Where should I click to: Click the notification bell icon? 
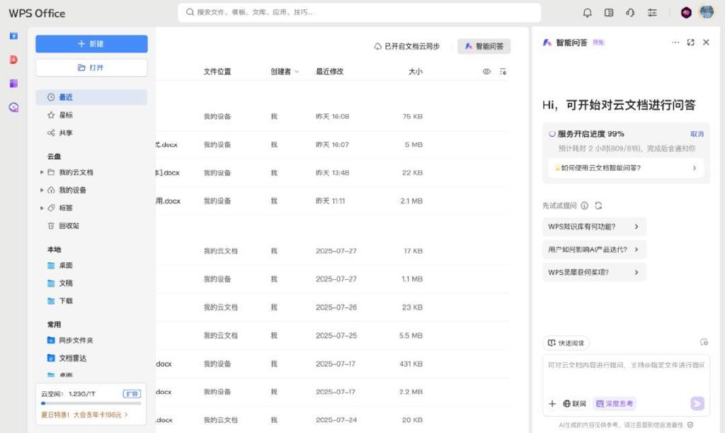[x=587, y=13]
